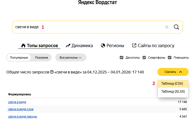Screen dimensions: 192x120
Task: Select the Похожие toggle option
Action: click(41, 58)
